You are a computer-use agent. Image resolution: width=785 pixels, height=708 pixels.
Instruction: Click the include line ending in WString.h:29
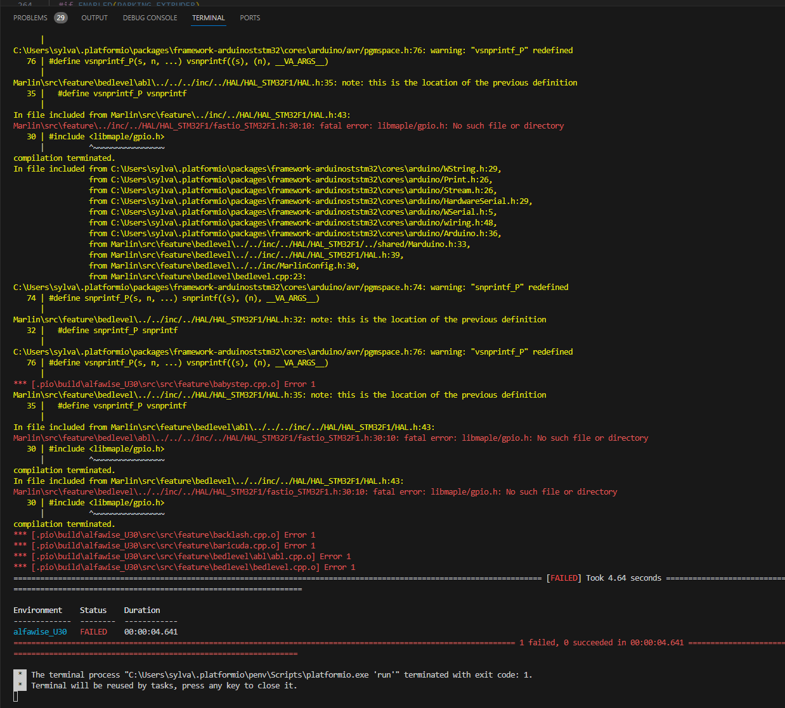[257, 169]
